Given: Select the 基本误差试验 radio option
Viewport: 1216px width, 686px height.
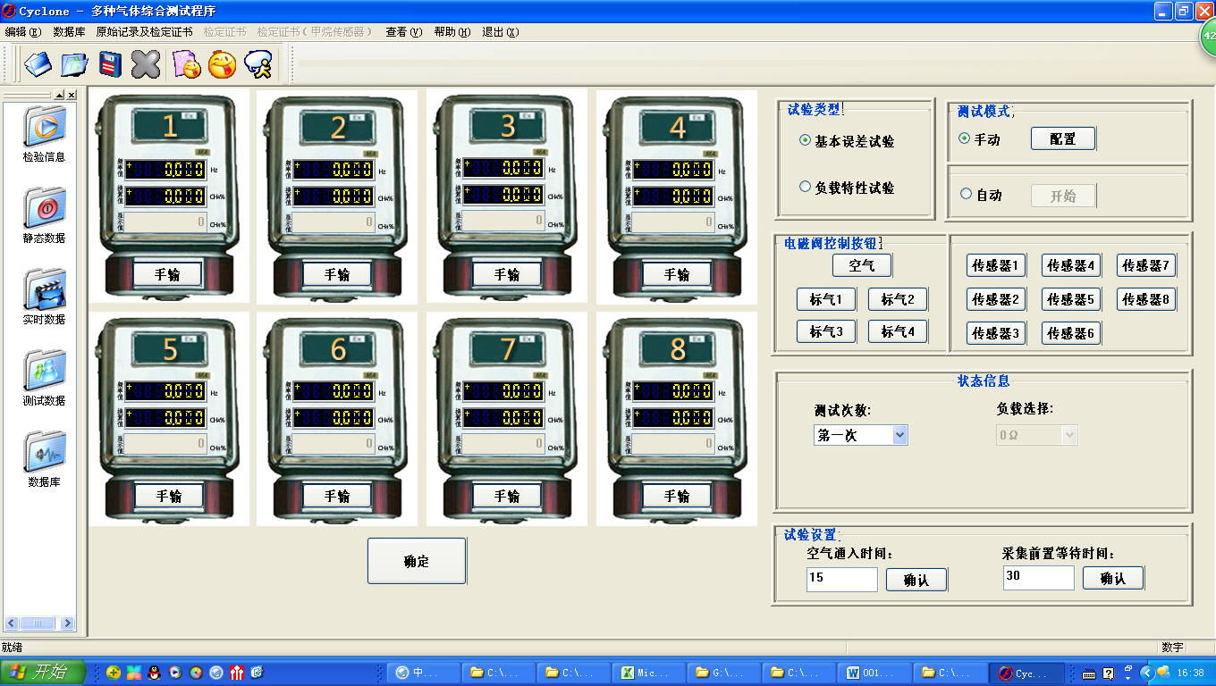Looking at the screenshot, I should (805, 140).
